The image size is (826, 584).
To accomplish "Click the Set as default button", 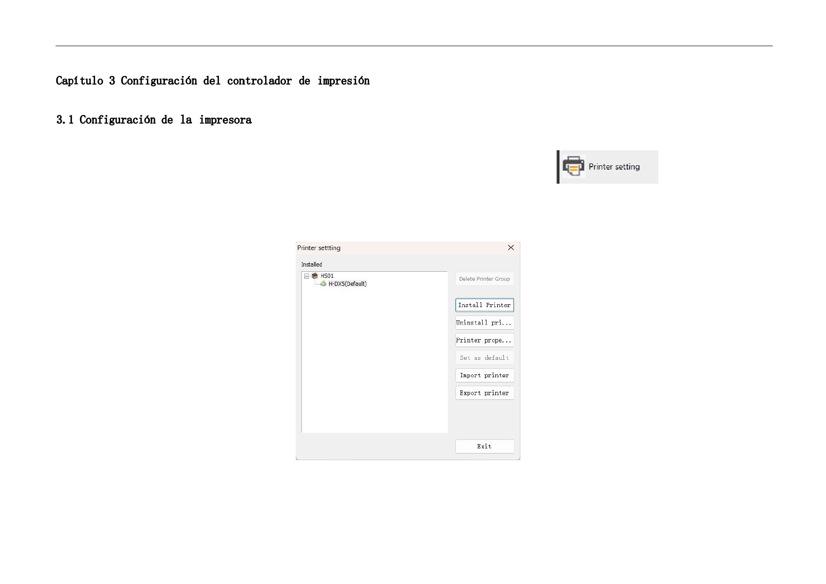I will (x=484, y=358).
